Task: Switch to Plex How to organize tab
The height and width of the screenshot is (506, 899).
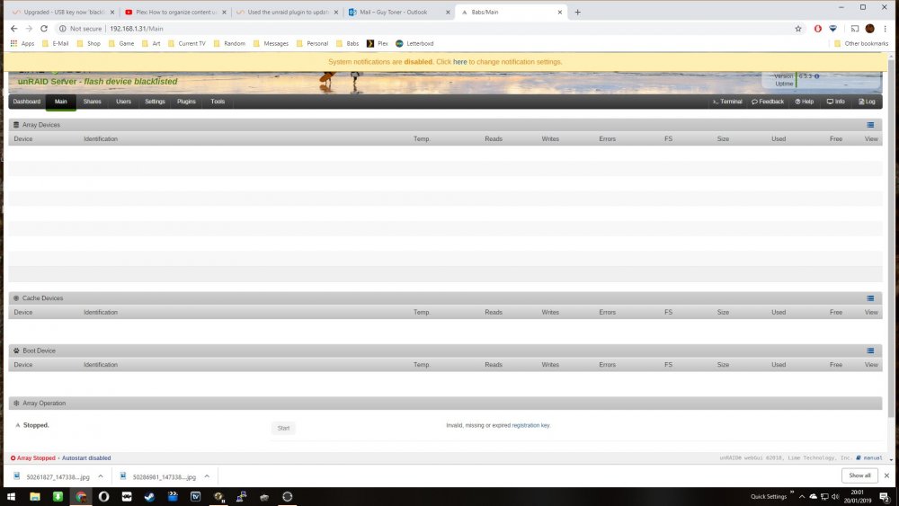Action: pos(172,12)
